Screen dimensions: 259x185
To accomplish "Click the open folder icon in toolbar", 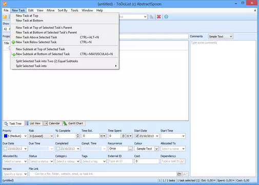I will click(5, 16).
